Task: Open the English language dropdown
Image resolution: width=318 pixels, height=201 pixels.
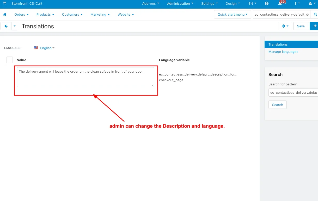Action: 47,48
